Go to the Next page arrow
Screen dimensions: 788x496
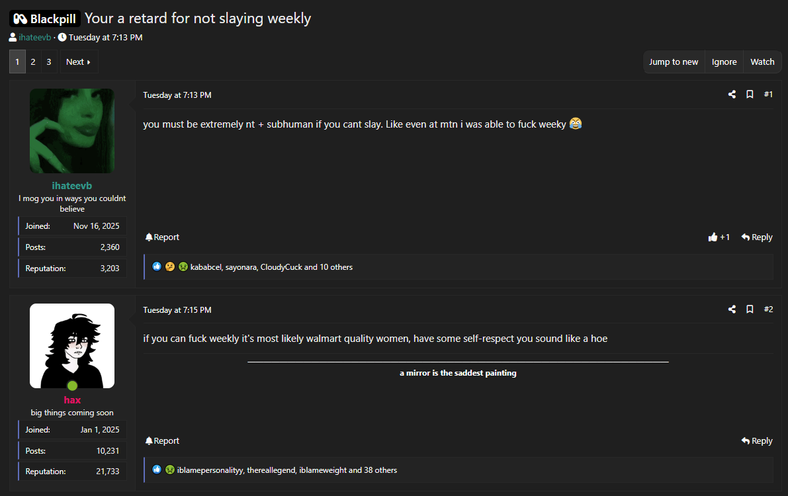[x=79, y=62]
